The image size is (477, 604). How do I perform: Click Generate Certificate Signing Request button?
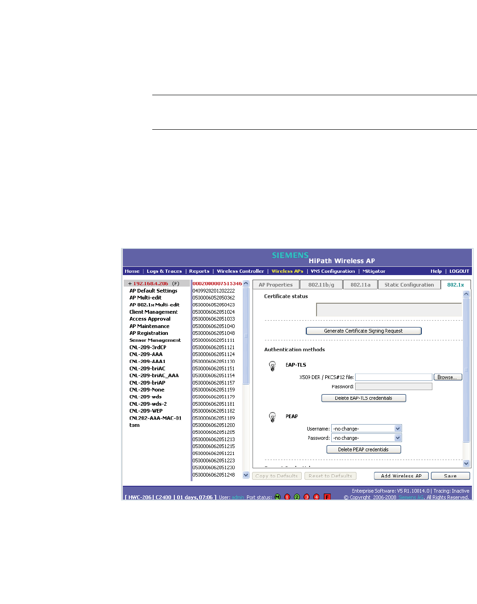[x=363, y=331]
